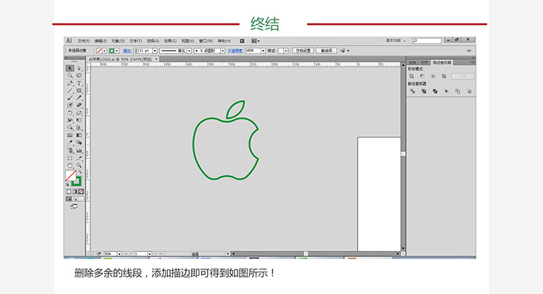The height and width of the screenshot is (294, 543).
Task: Select the Pencil tool
Action: click(80, 98)
